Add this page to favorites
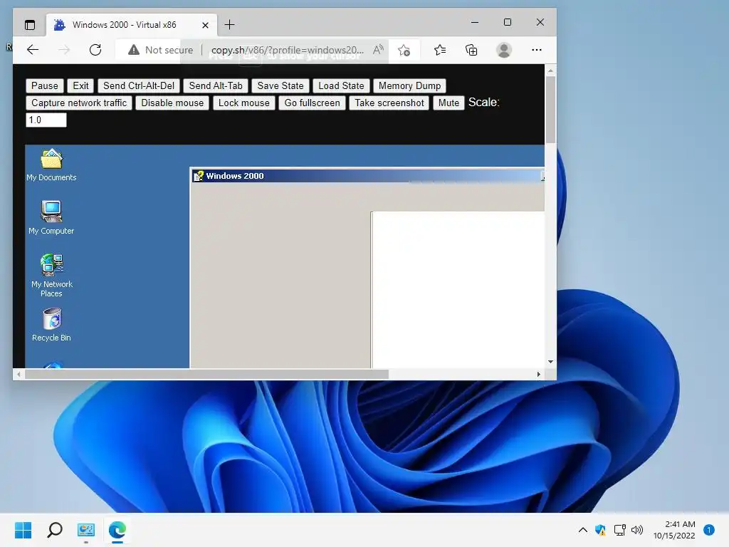Viewport: 729px width, 547px height. (x=404, y=50)
